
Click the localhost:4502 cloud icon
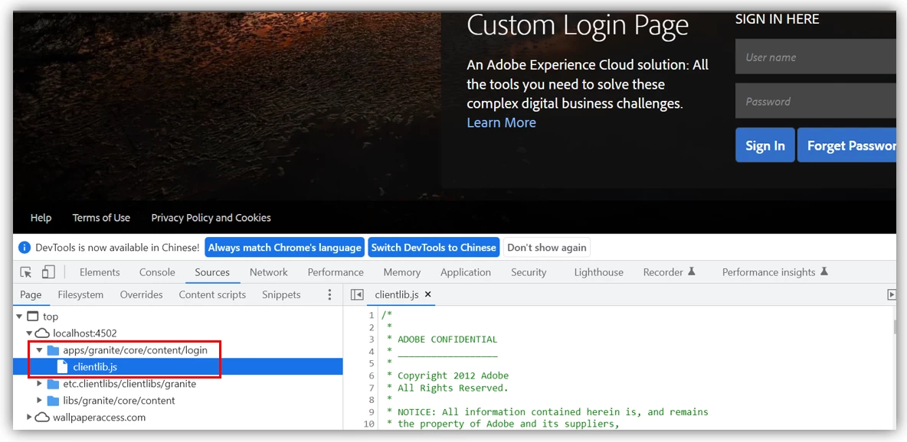point(43,333)
